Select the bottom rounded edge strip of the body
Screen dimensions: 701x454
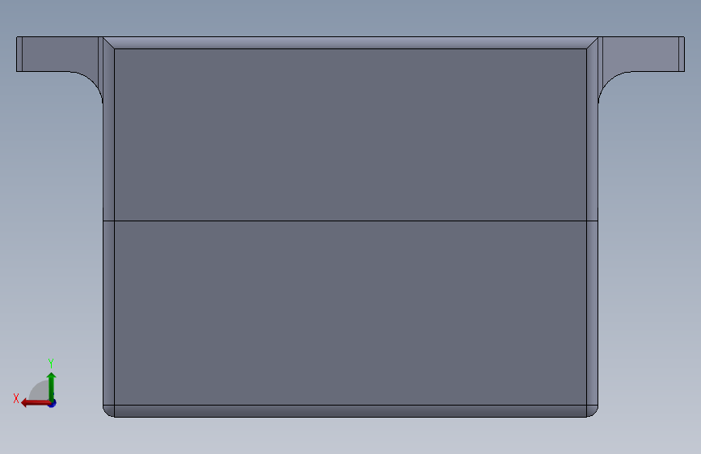pos(350,411)
